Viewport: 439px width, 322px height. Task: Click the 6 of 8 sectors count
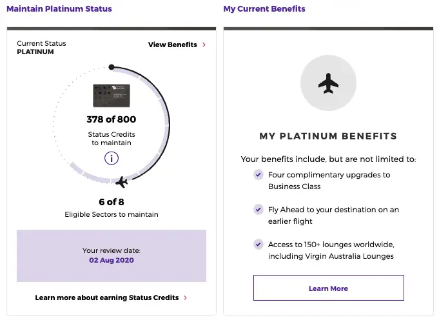point(112,201)
